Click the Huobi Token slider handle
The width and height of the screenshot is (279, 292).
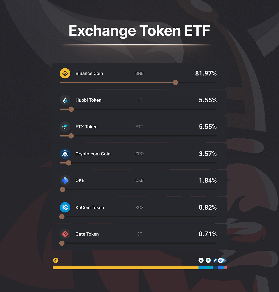(71, 109)
